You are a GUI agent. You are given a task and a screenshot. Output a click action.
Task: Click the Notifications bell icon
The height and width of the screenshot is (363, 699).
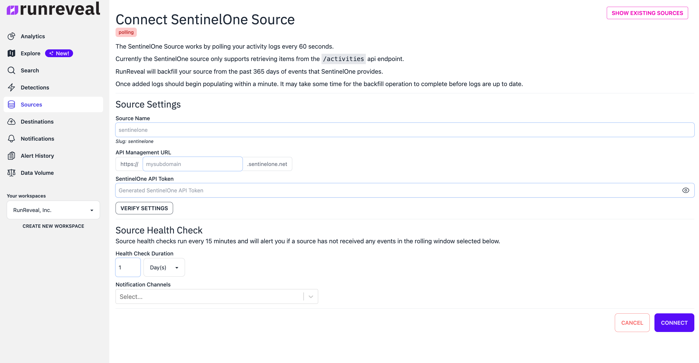[x=11, y=139]
